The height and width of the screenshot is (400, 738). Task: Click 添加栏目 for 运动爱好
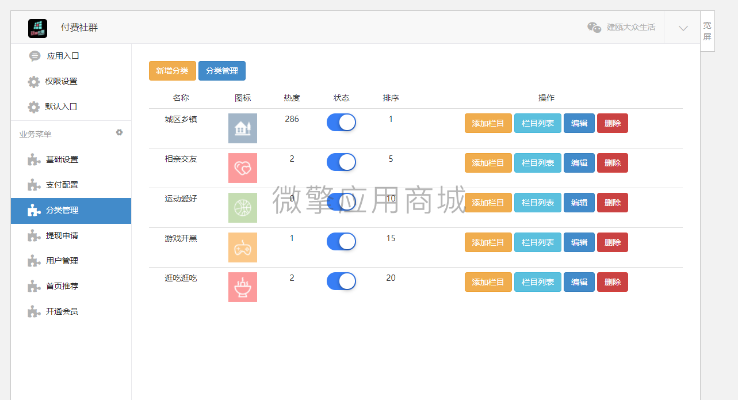tap(488, 203)
